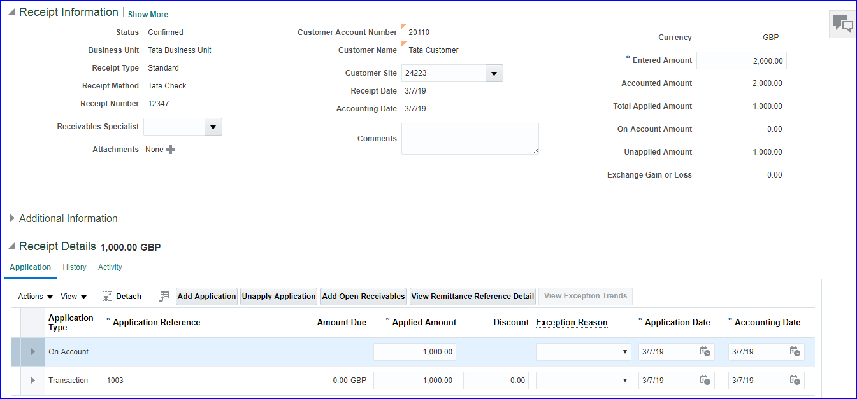Click the Detach table icon

tap(108, 297)
